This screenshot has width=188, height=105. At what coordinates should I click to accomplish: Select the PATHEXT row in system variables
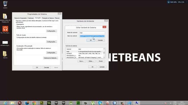[x=84, y=54]
